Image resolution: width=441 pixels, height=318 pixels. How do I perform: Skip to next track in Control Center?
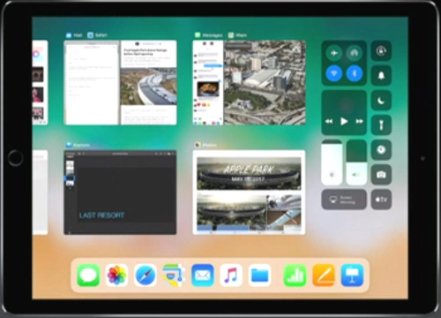359,121
